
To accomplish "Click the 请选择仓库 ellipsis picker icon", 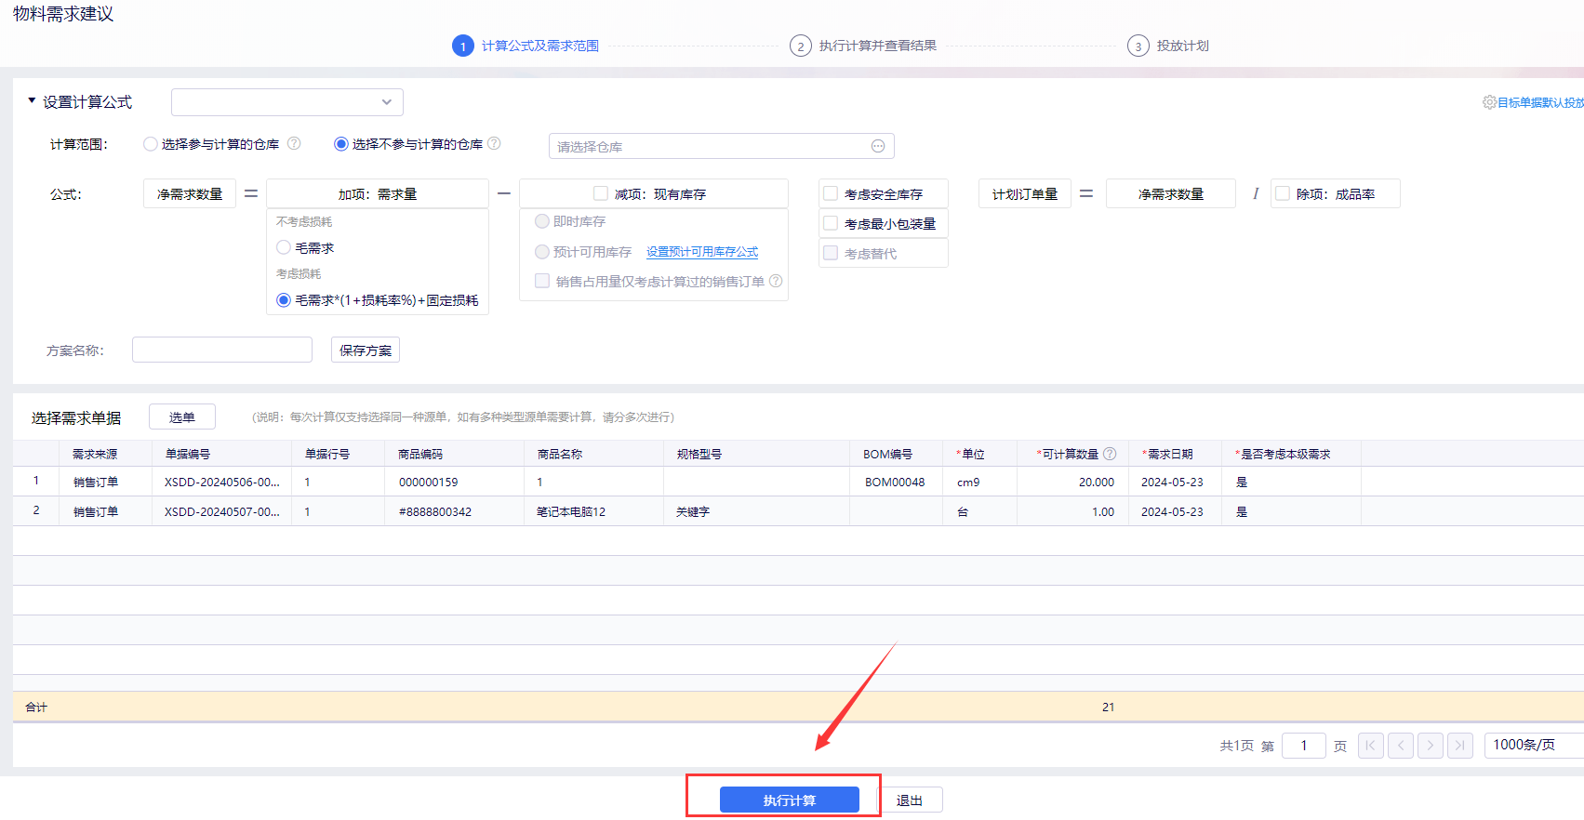I will pos(878,146).
